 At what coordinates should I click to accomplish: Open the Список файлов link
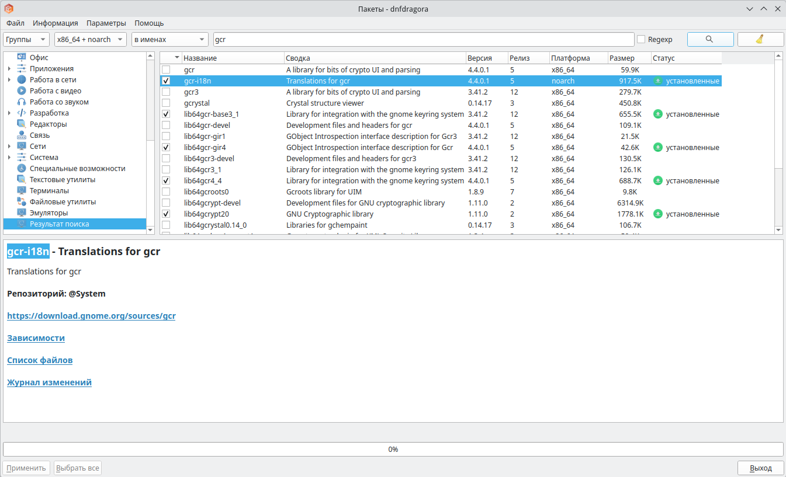point(40,360)
